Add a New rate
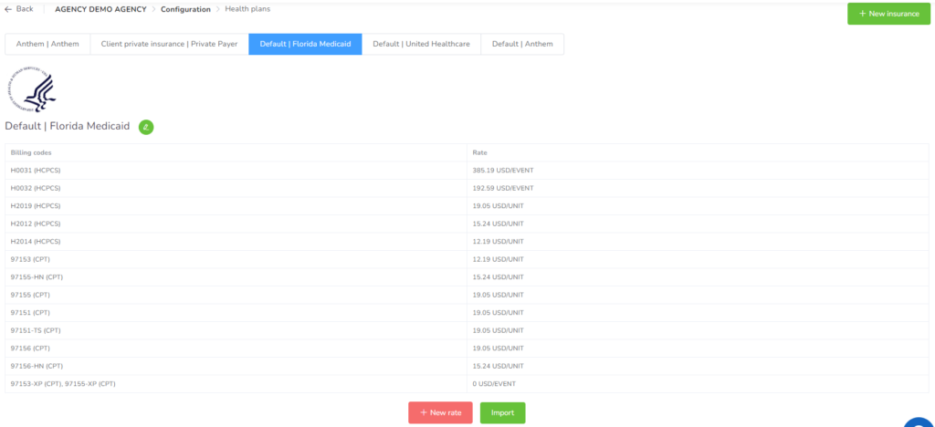 pyautogui.click(x=441, y=412)
